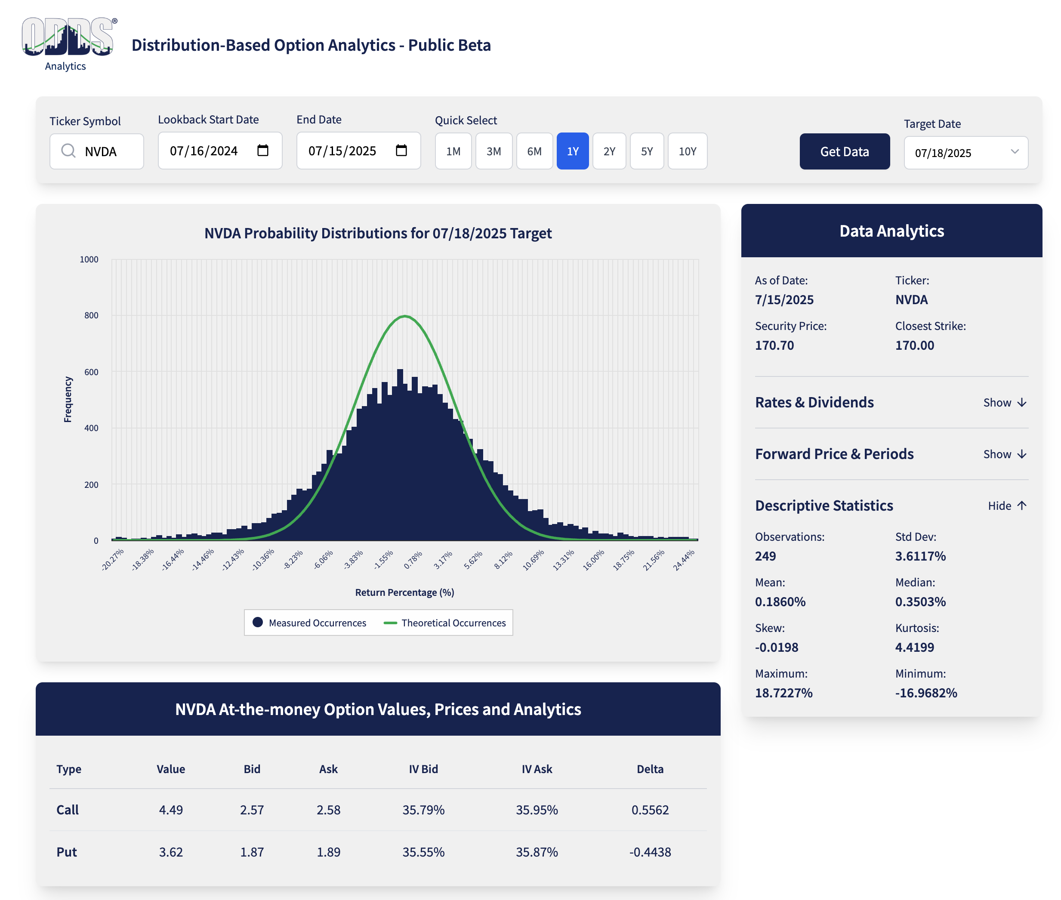Click the Median value 0.3503%
1061x900 pixels.
[x=920, y=601]
